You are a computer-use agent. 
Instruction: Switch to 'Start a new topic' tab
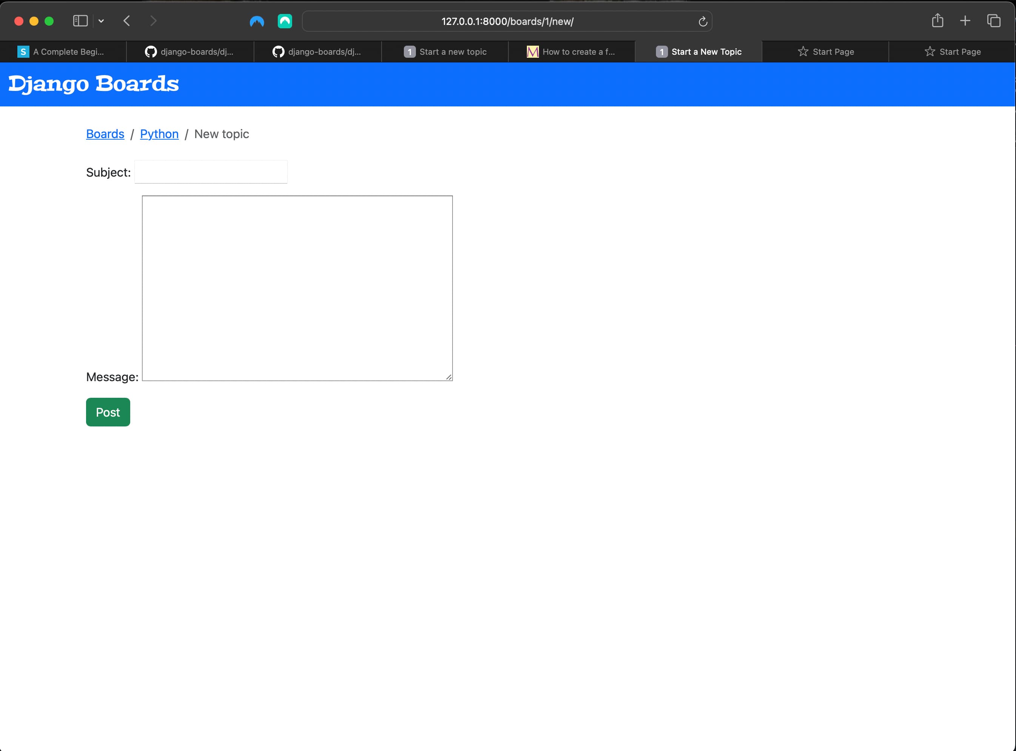click(445, 52)
